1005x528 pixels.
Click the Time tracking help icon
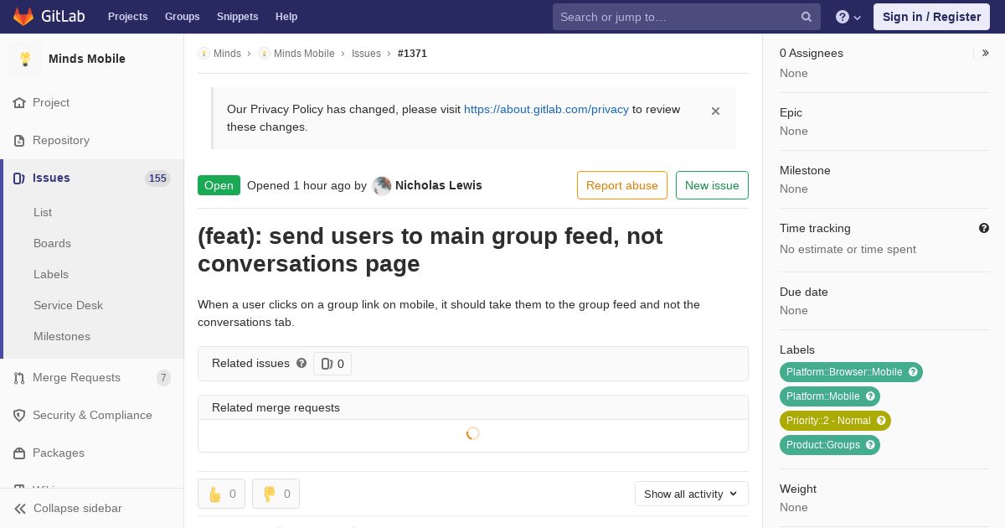pos(984,228)
